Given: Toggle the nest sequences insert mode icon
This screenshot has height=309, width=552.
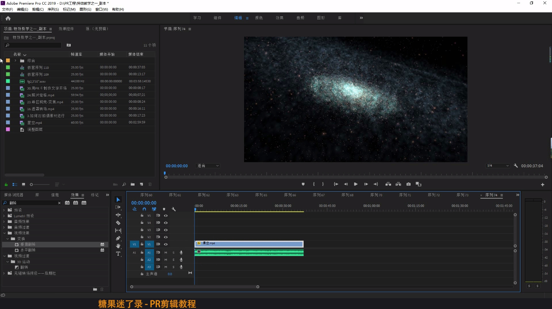Looking at the screenshot, I should tap(135, 209).
